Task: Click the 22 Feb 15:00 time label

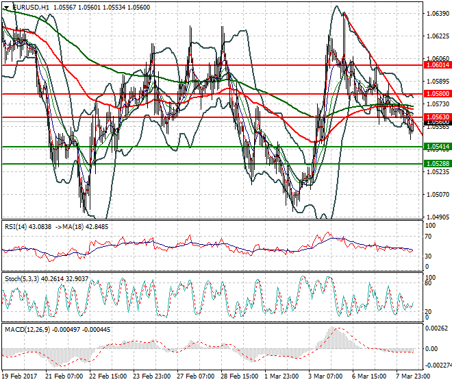Action: pos(108,376)
